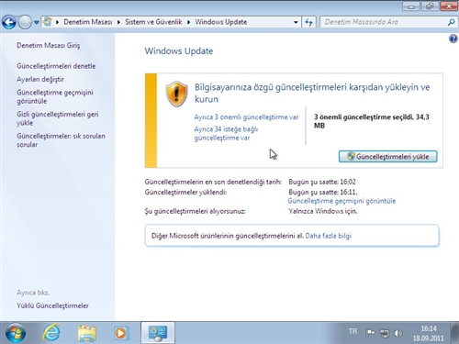459x344 pixels.
Task: Click the Forward navigation arrow button
Action: click(x=25, y=22)
